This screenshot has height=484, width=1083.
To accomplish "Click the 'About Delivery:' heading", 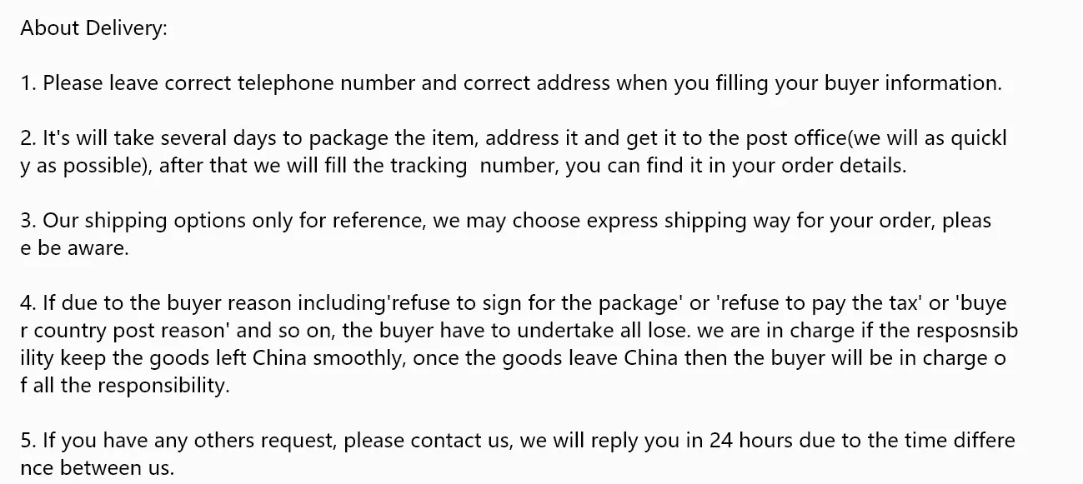I will click(94, 28).
